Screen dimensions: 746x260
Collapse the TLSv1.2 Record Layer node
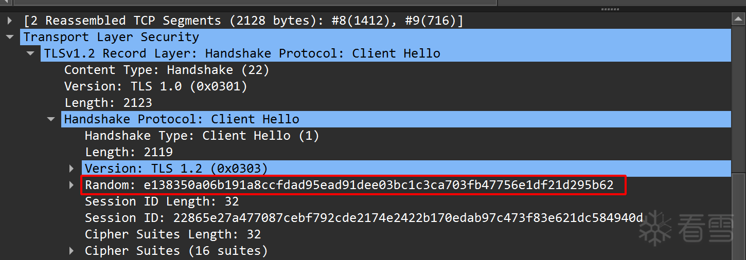30,53
